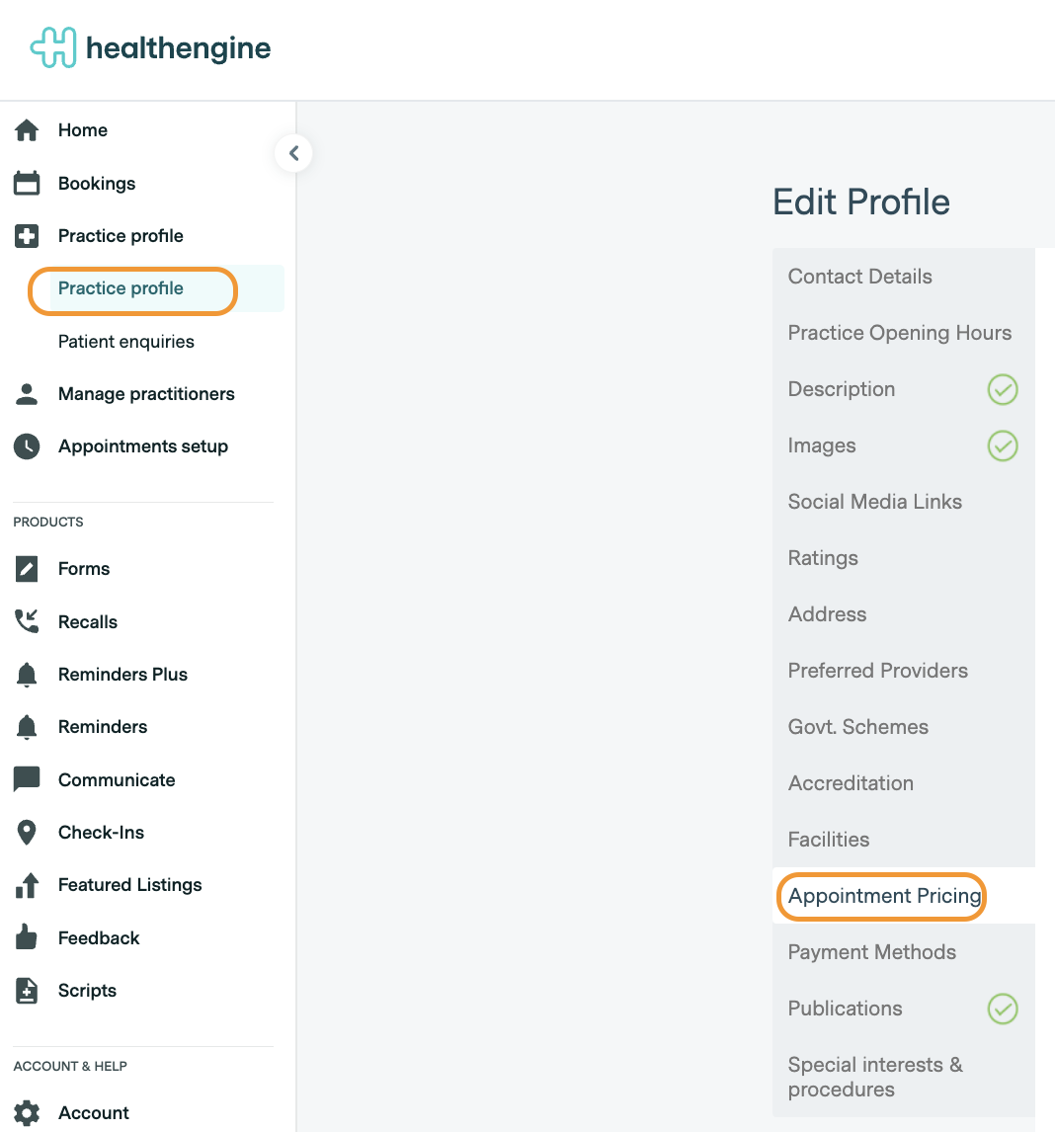Open Bookings calendar icon

coord(27,184)
